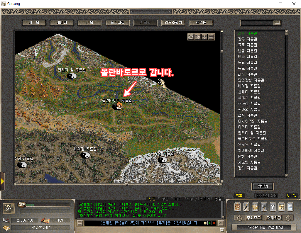
Task: Switch to the 마을 tab
Action: point(34,23)
